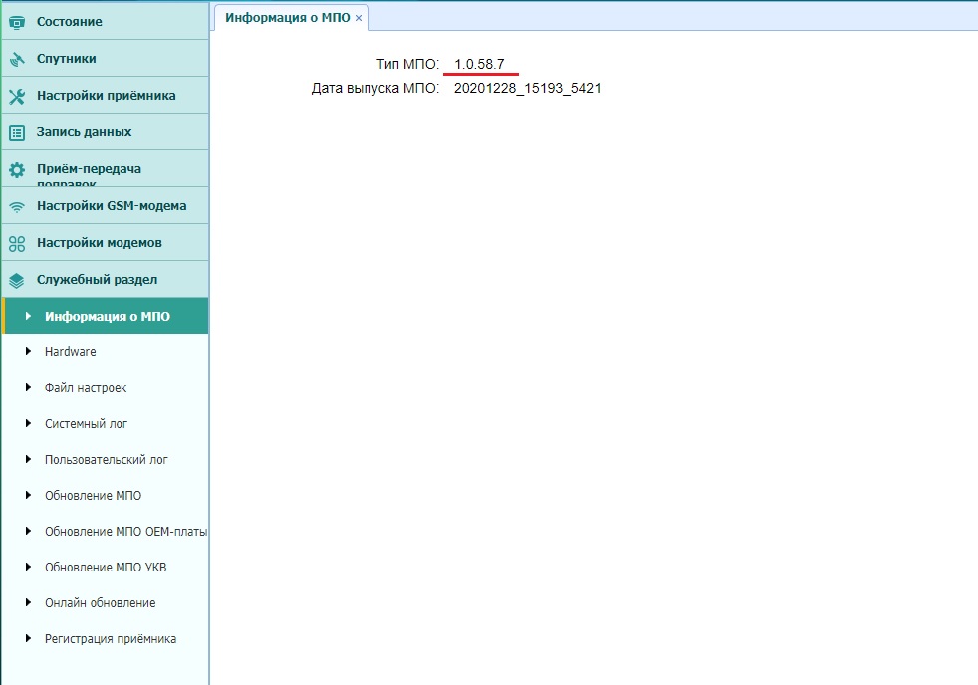Image resolution: width=978 pixels, height=685 pixels.
Task: Open the Регистрация приёмника item
Action: [x=106, y=638]
